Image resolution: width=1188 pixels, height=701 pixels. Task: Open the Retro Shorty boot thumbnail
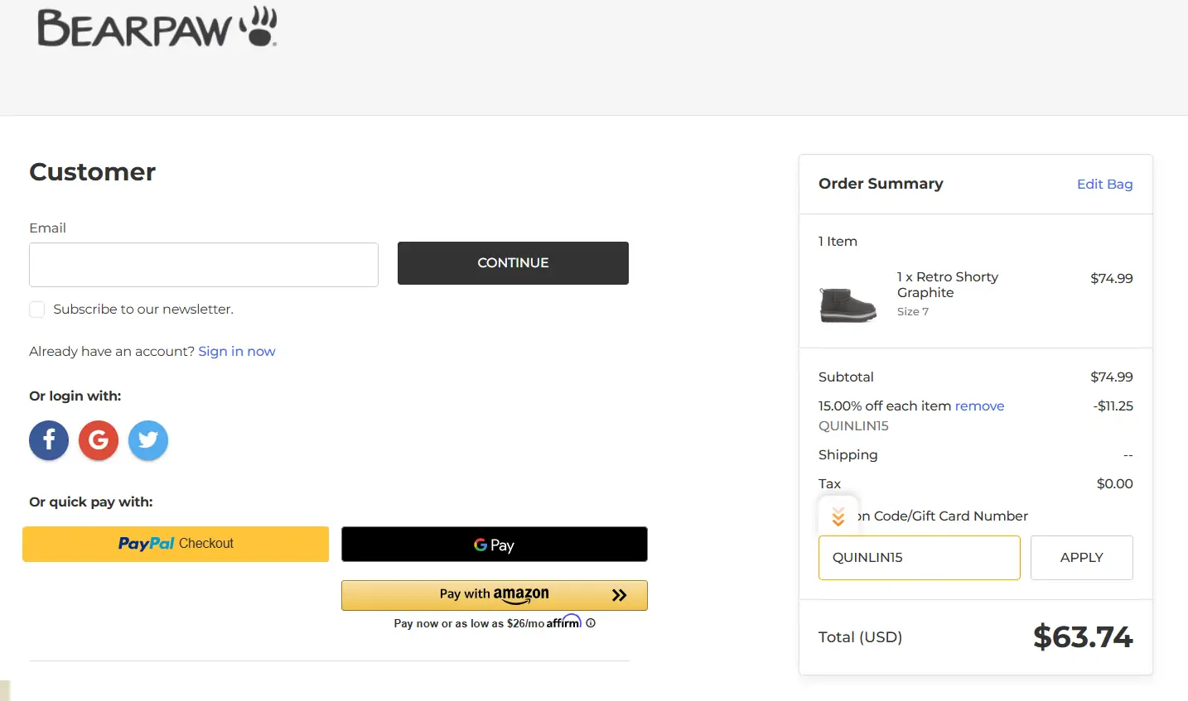[848, 304]
